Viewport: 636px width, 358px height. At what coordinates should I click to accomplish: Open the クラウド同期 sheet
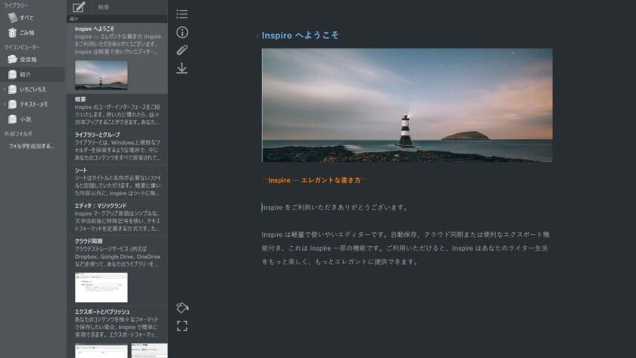pos(117,270)
